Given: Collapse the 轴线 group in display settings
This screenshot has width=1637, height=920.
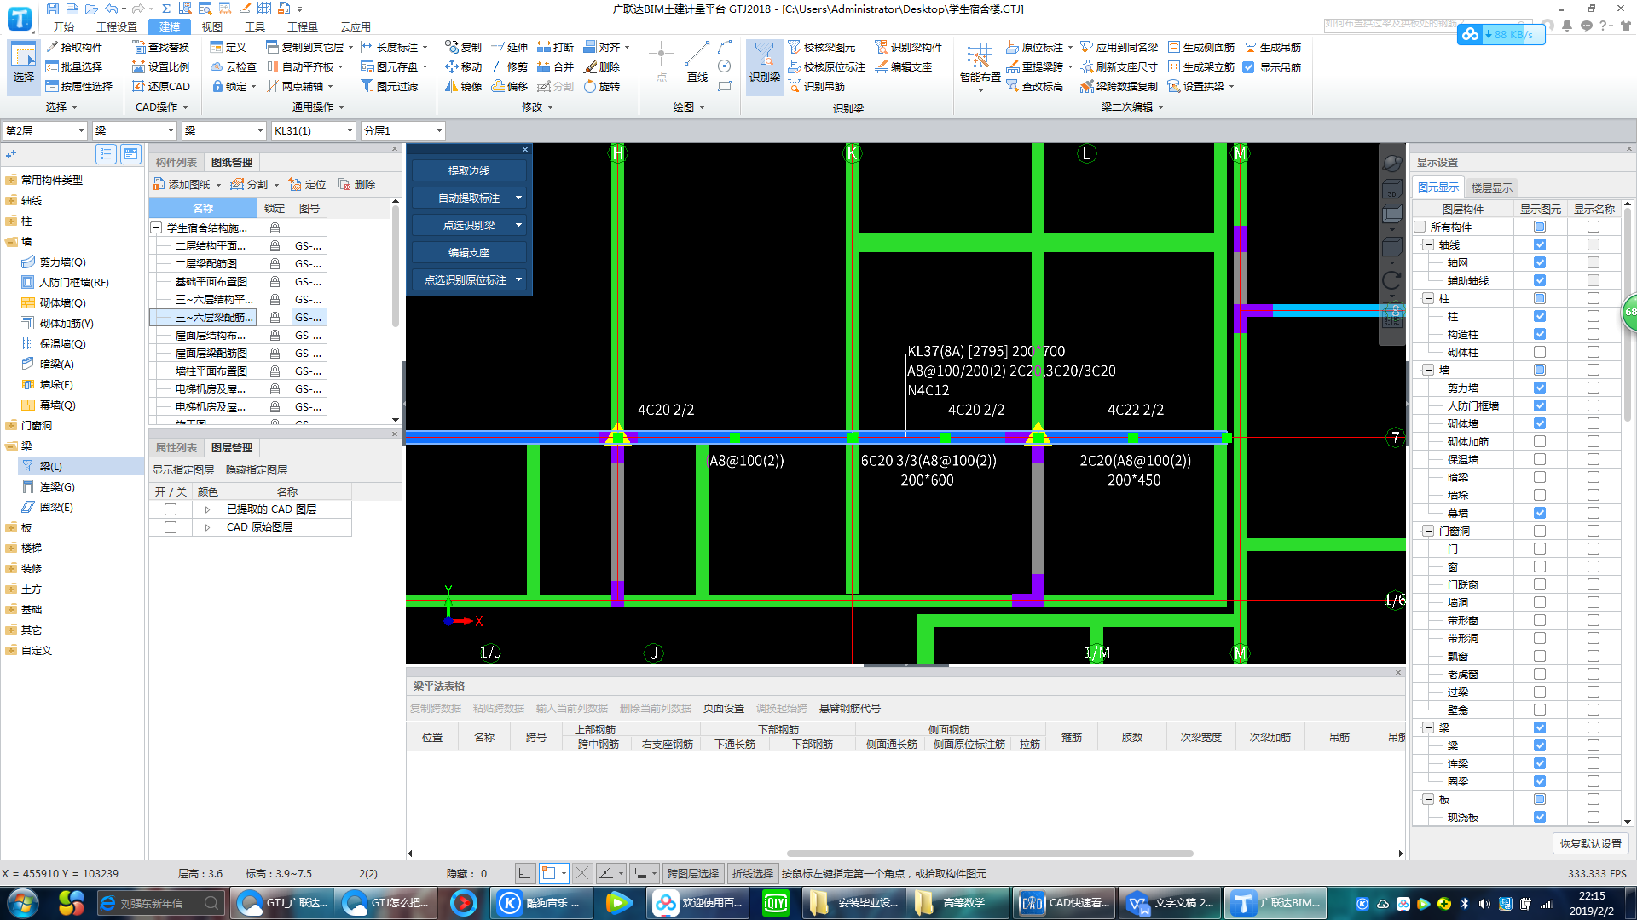Looking at the screenshot, I should pyautogui.click(x=1428, y=244).
